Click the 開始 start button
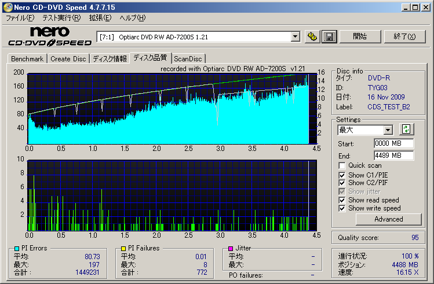The width and height of the screenshot is (434, 284). click(360, 36)
